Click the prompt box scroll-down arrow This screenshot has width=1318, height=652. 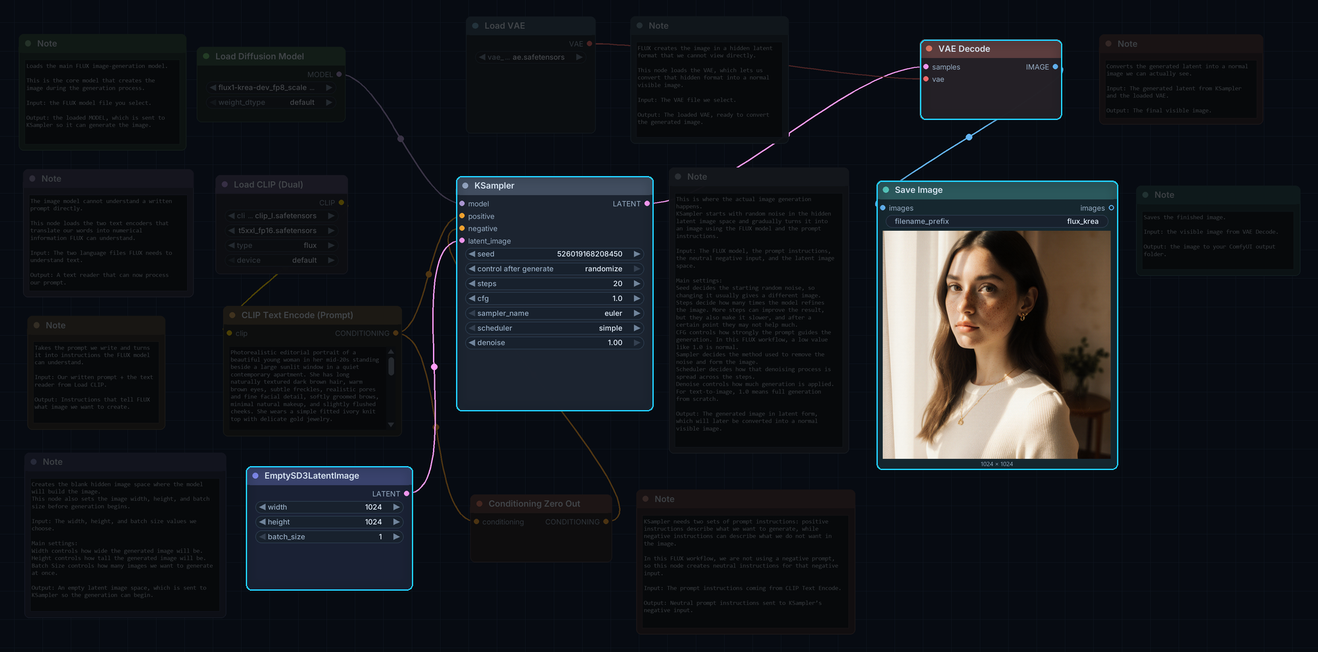[x=391, y=425]
